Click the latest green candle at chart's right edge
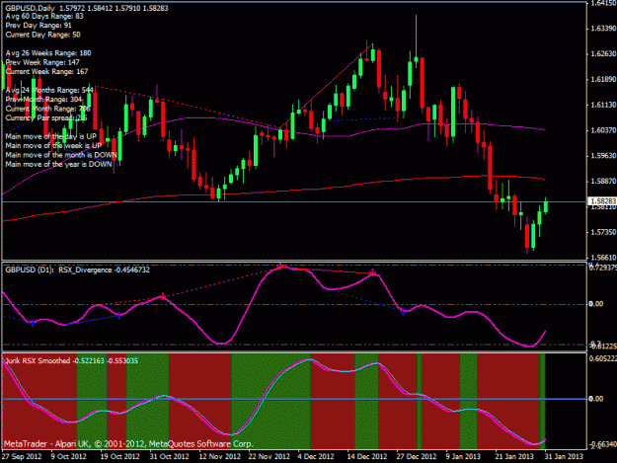This screenshot has width=617, height=463. [x=546, y=206]
